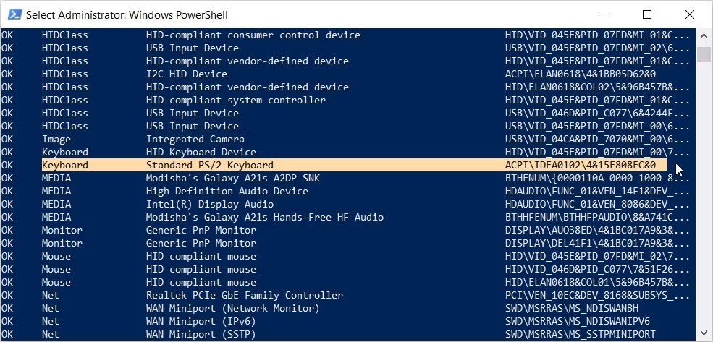This screenshot has height=342, width=713.
Task: Click the HID Keyboard Device entry
Action: click(x=201, y=152)
